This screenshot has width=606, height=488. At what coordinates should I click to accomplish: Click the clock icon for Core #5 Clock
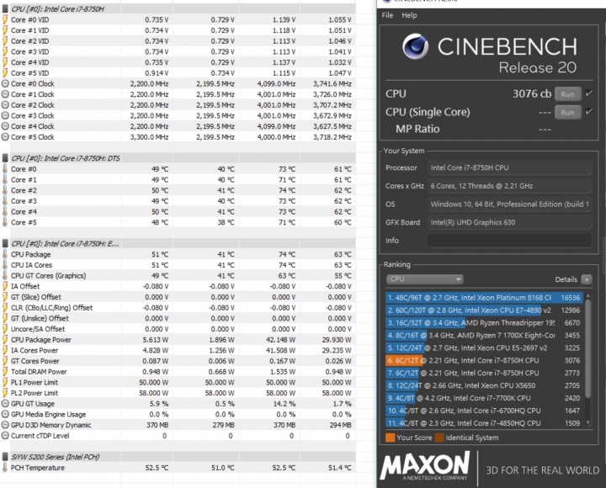pos(5,137)
